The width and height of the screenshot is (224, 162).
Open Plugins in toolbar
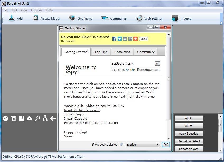click(x=181, y=18)
